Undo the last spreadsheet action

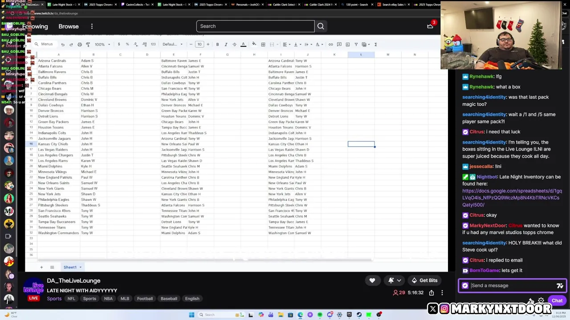click(63, 44)
